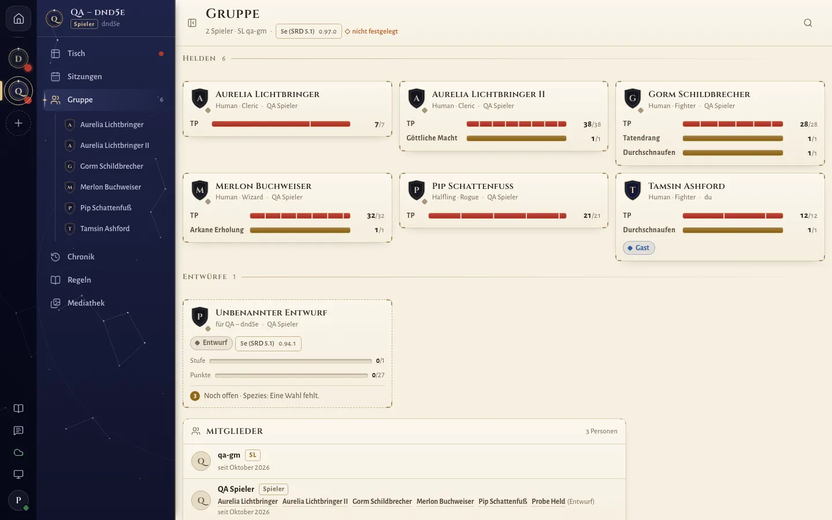This screenshot has width=832, height=520.
Task: Add a new workspace with the plus icon
Action: pyautogui.click(x=18, y=123)
